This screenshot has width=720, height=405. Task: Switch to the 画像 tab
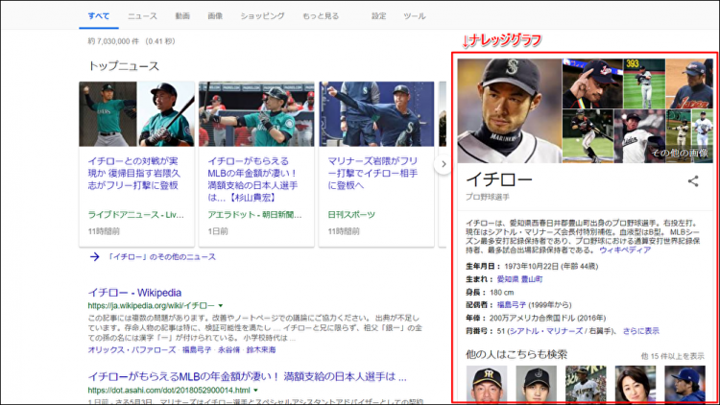coord(215,16)
